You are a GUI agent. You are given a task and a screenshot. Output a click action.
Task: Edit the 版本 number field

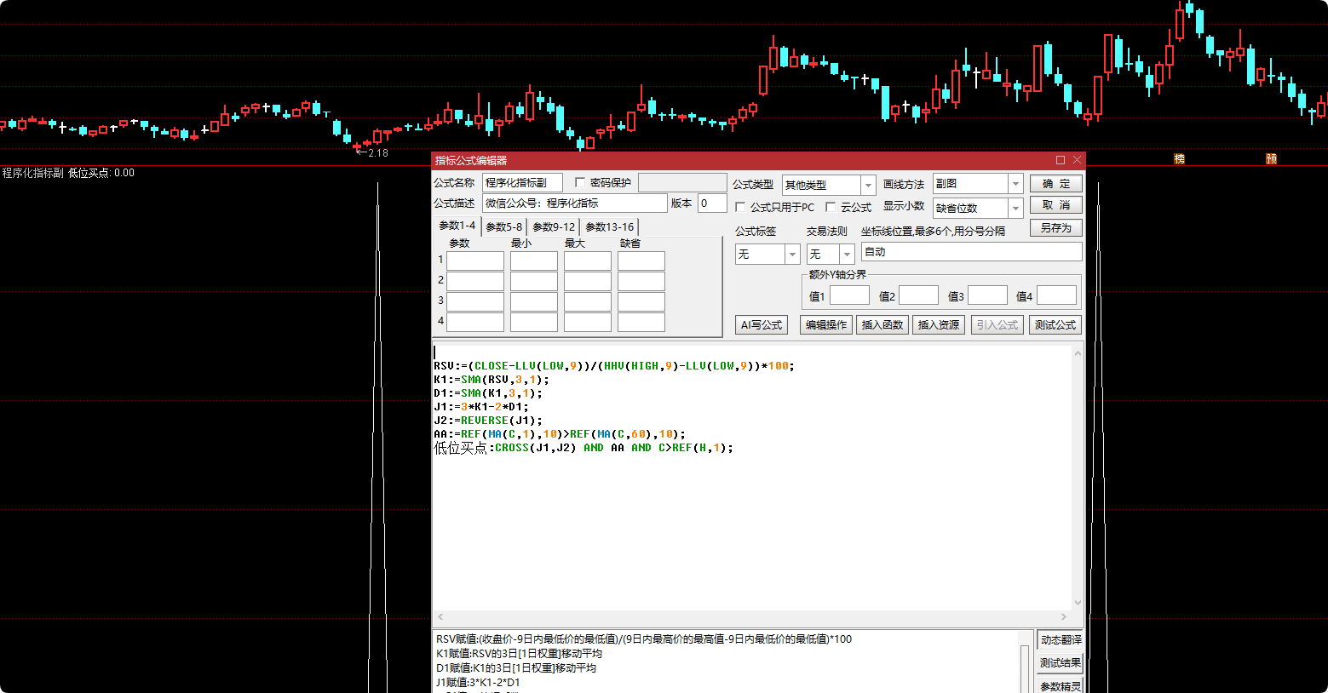712,203
